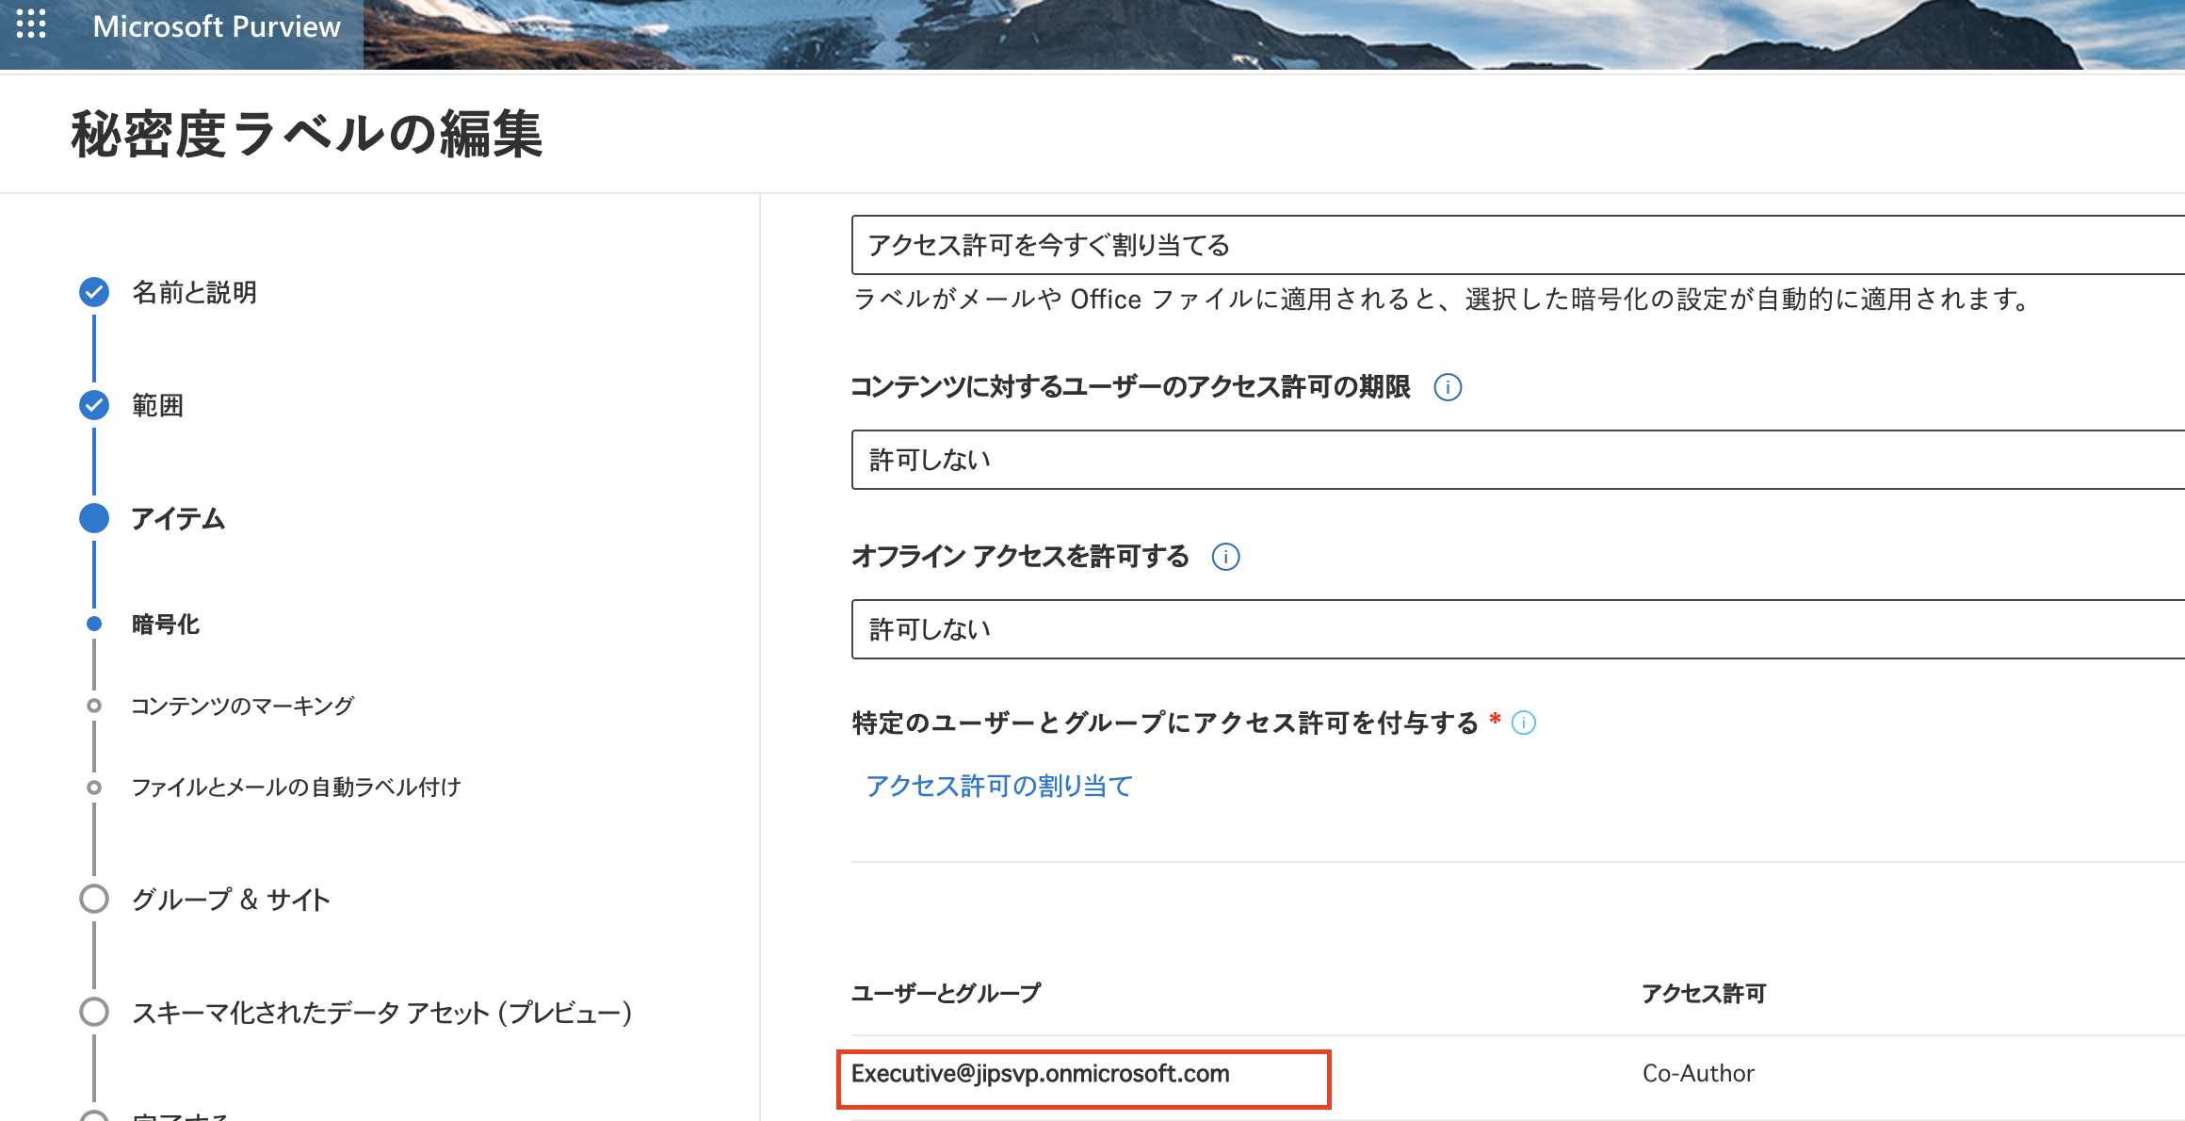The width and height of the screenshot is (2185, 1121).
Task: Select the Executive@jipsvp.onmicrosoft.com row
Action: tap(1040, 1074)
